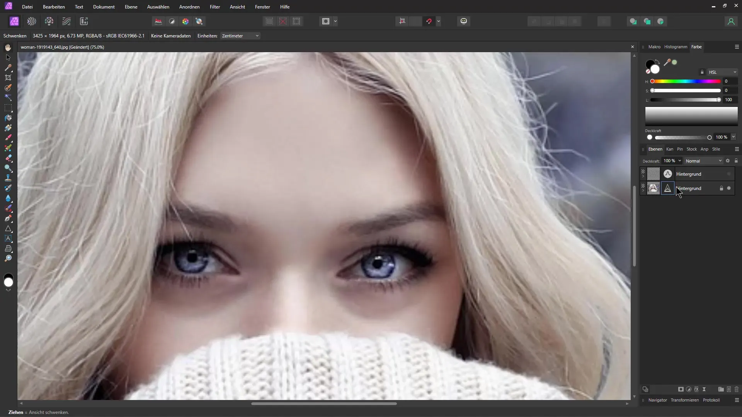Screen dimensions: 742x417
Task: Select the Selection Brush tool
Action: coord(8,88)
